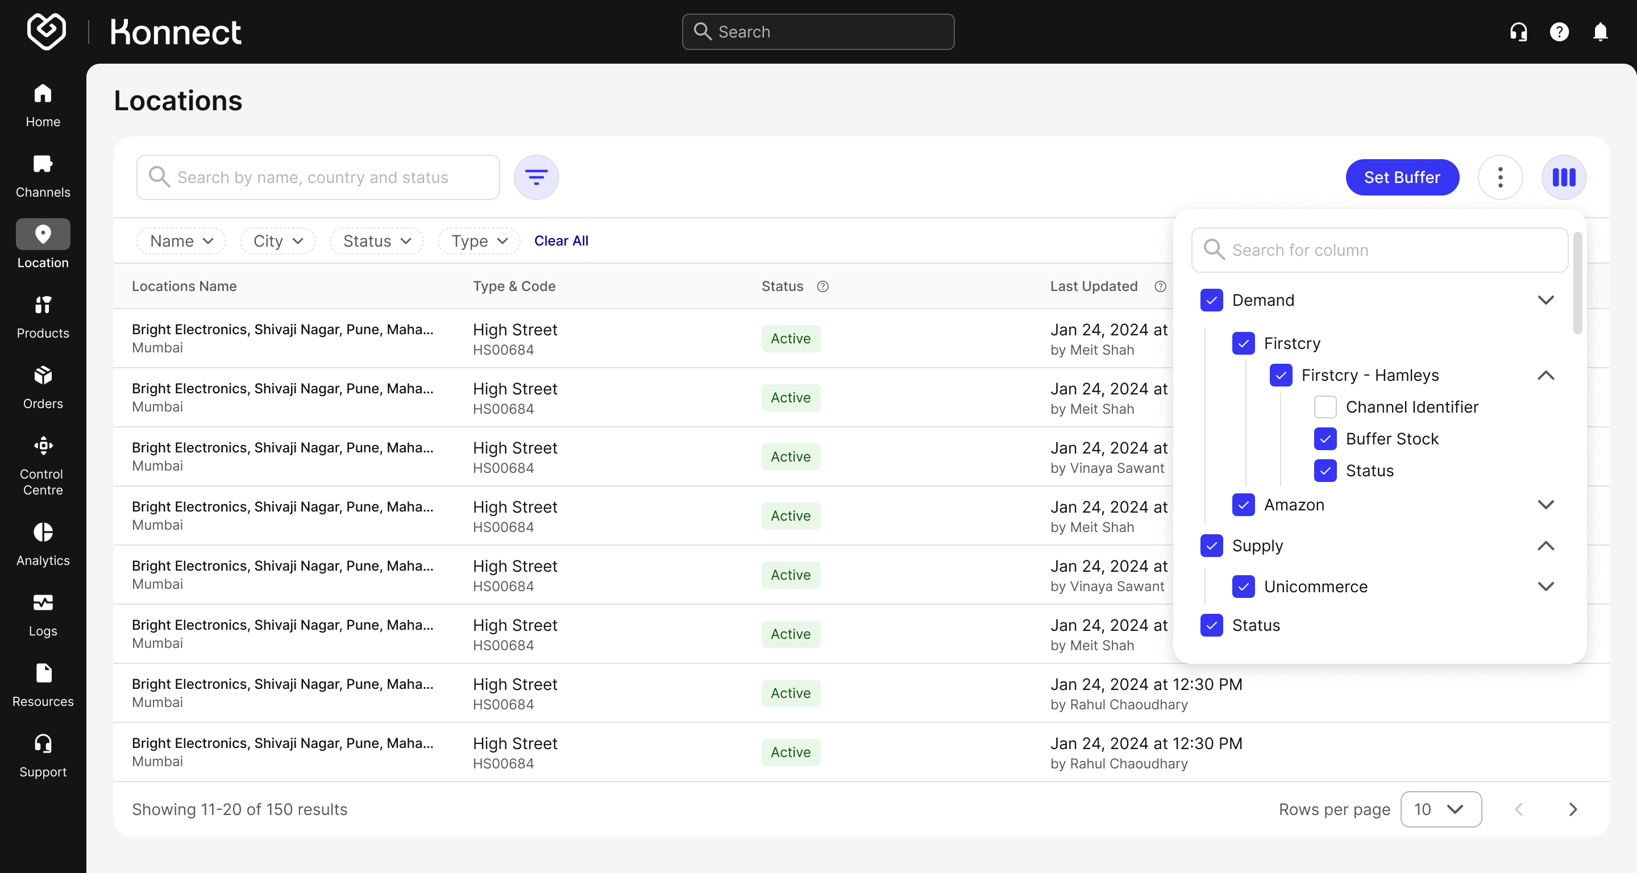1637x873 pixels.
Task: Click the Last Updated column header
Action: (x=1094, y=286)
